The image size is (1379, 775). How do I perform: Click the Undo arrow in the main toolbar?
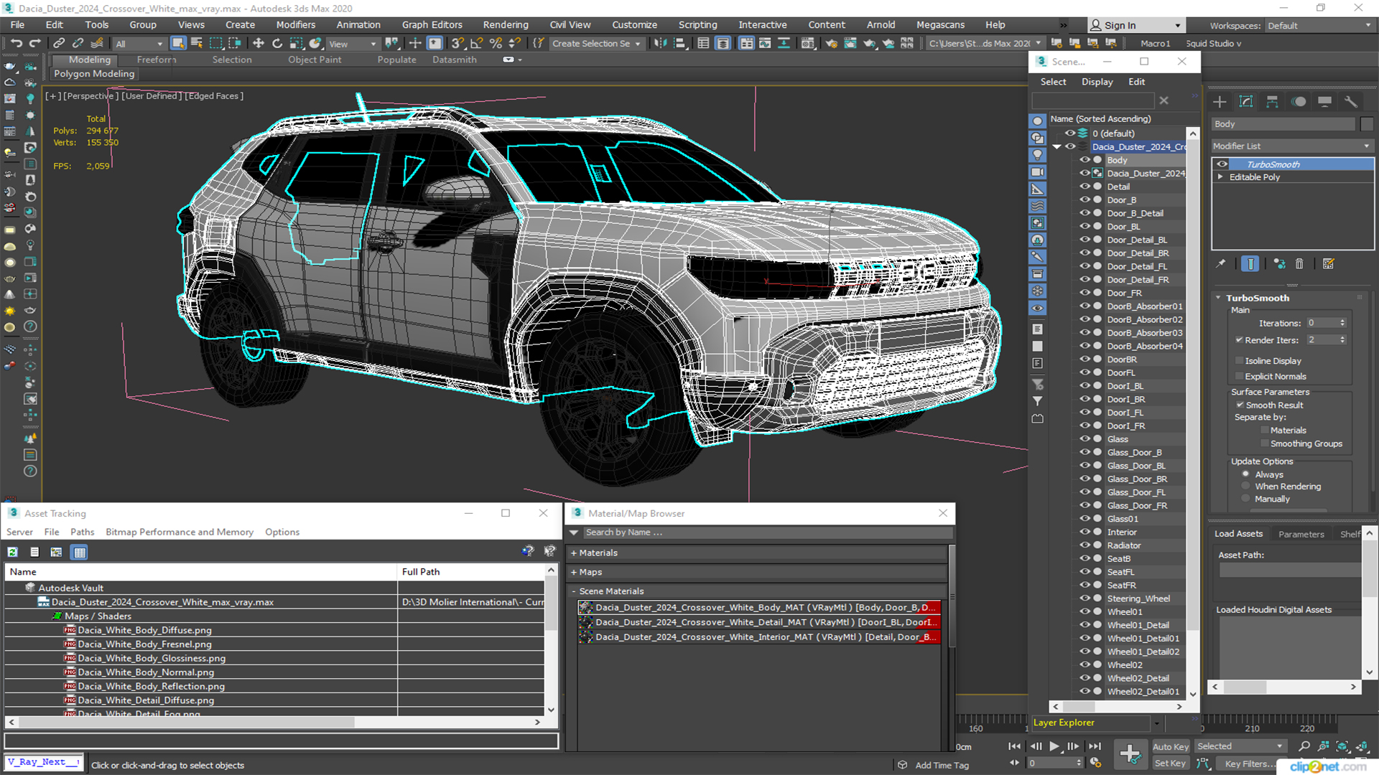click(x=16, y=44)
